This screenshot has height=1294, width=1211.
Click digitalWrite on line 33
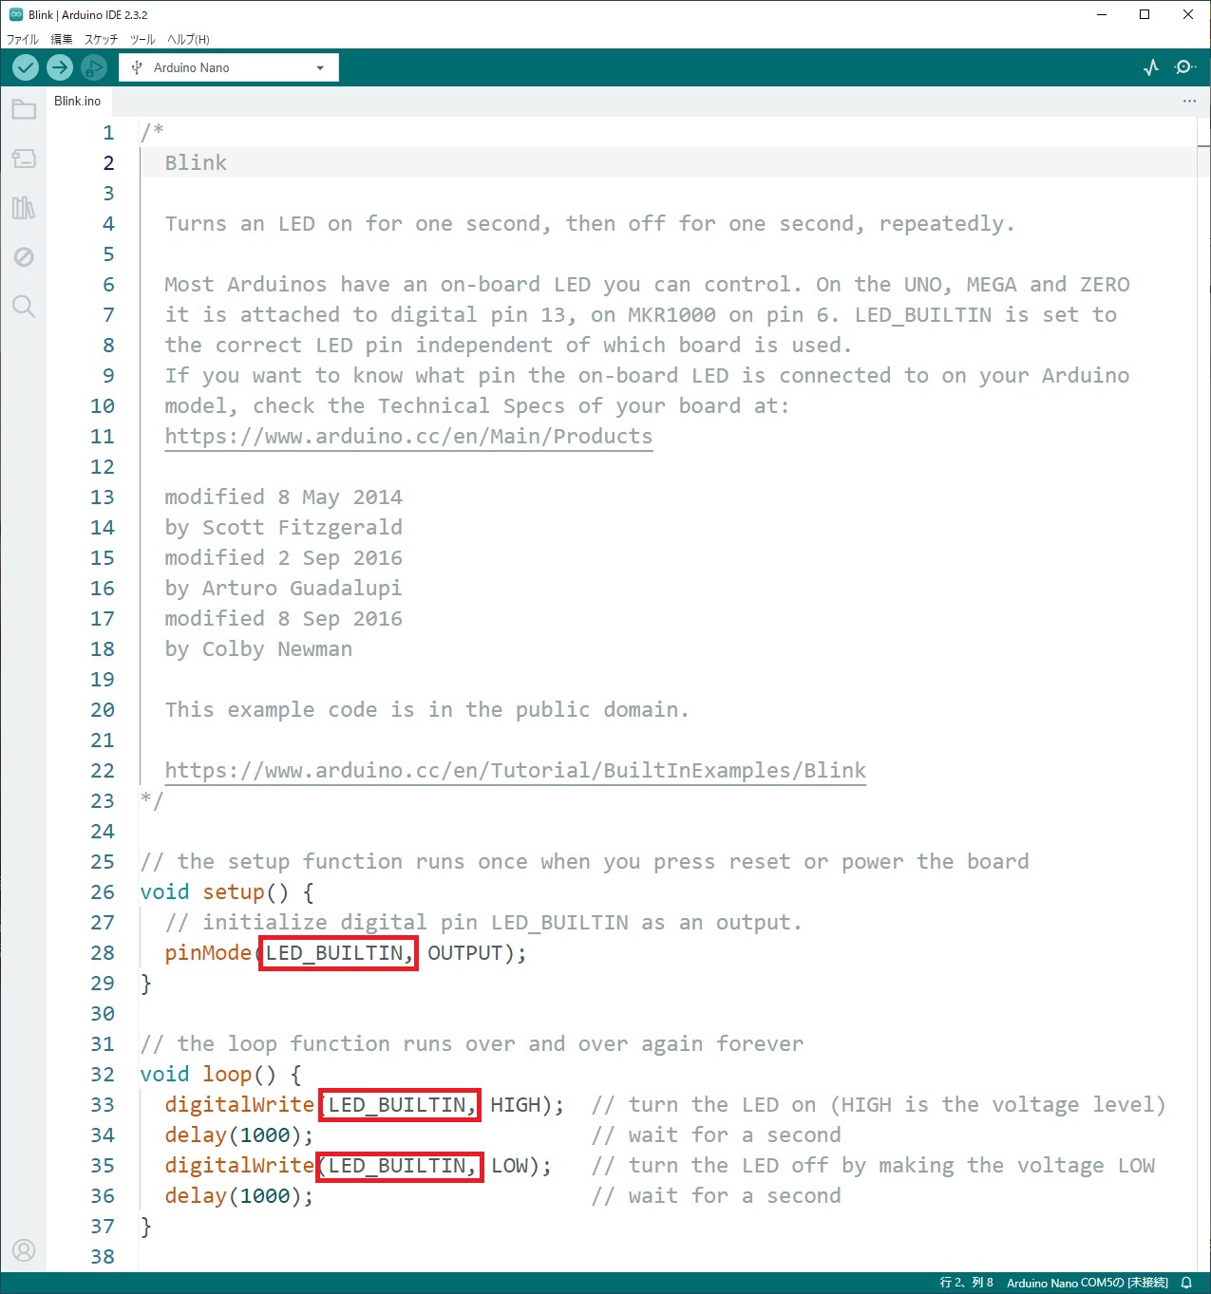pyautogui.click(x=239, y=1105)
